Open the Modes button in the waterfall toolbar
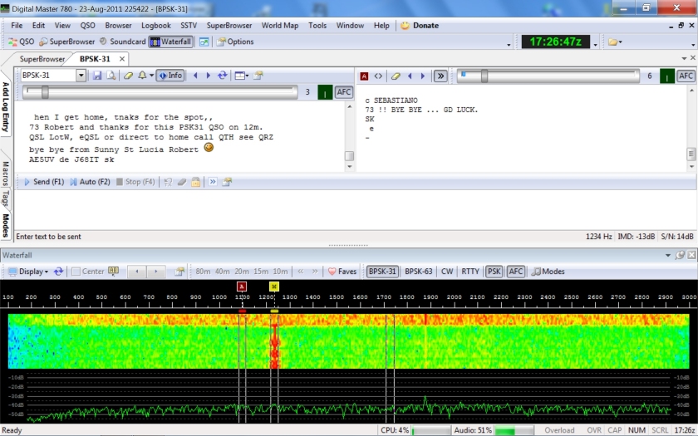The height and width of the screenshot is (436, 698). (548, 272)
